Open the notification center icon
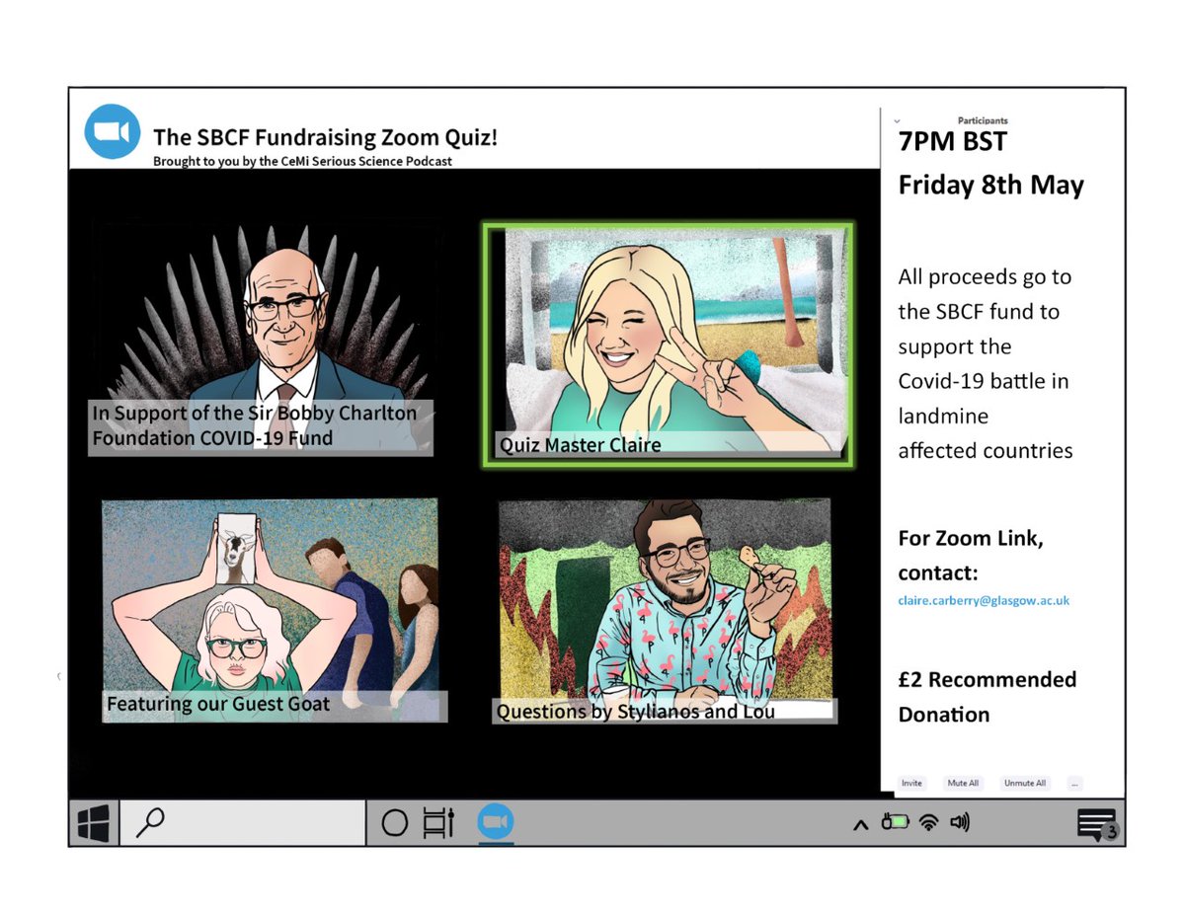The height and width of the screenshot is (915, 1185). pyautogui.click(x=1096, y=823)
